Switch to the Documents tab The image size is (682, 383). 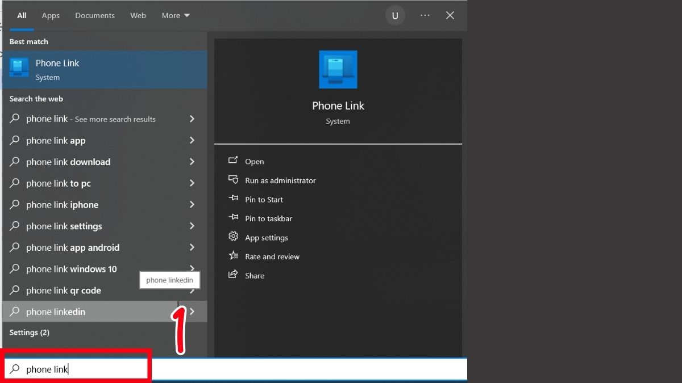(95, 15)
